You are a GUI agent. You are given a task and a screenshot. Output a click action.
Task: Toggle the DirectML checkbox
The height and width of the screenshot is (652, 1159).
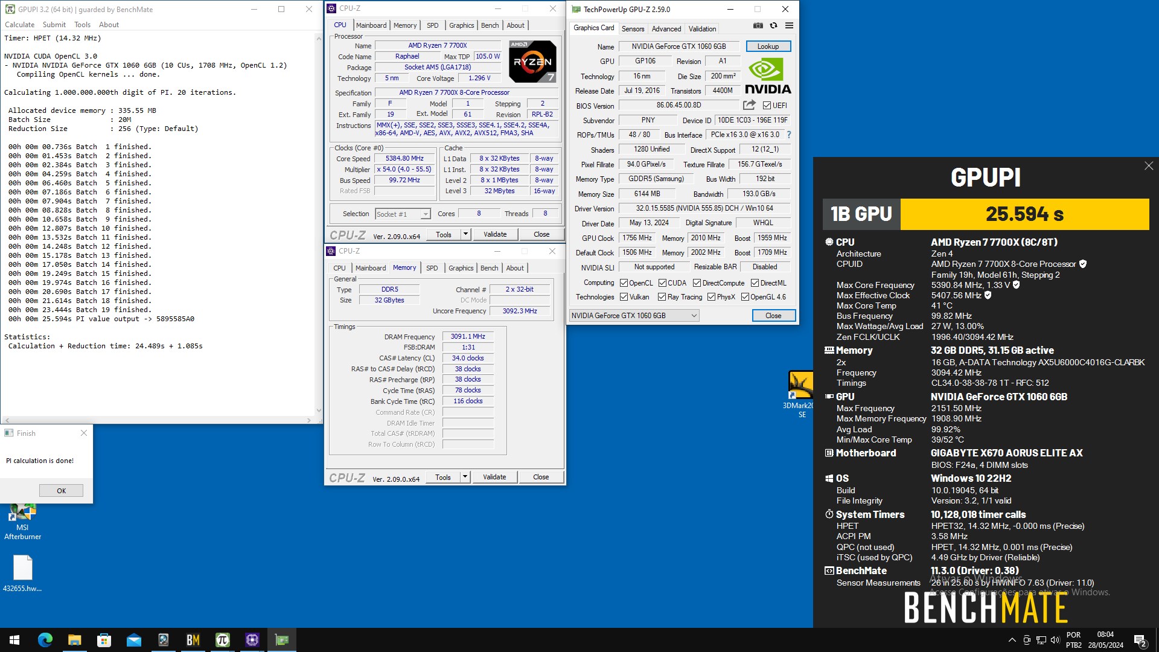(755, 283)
